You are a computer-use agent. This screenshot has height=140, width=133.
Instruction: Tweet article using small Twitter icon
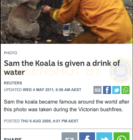[116, 90]
